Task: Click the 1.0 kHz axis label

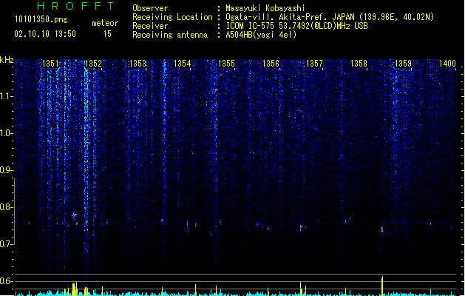Action: click(x=6, y=133)
